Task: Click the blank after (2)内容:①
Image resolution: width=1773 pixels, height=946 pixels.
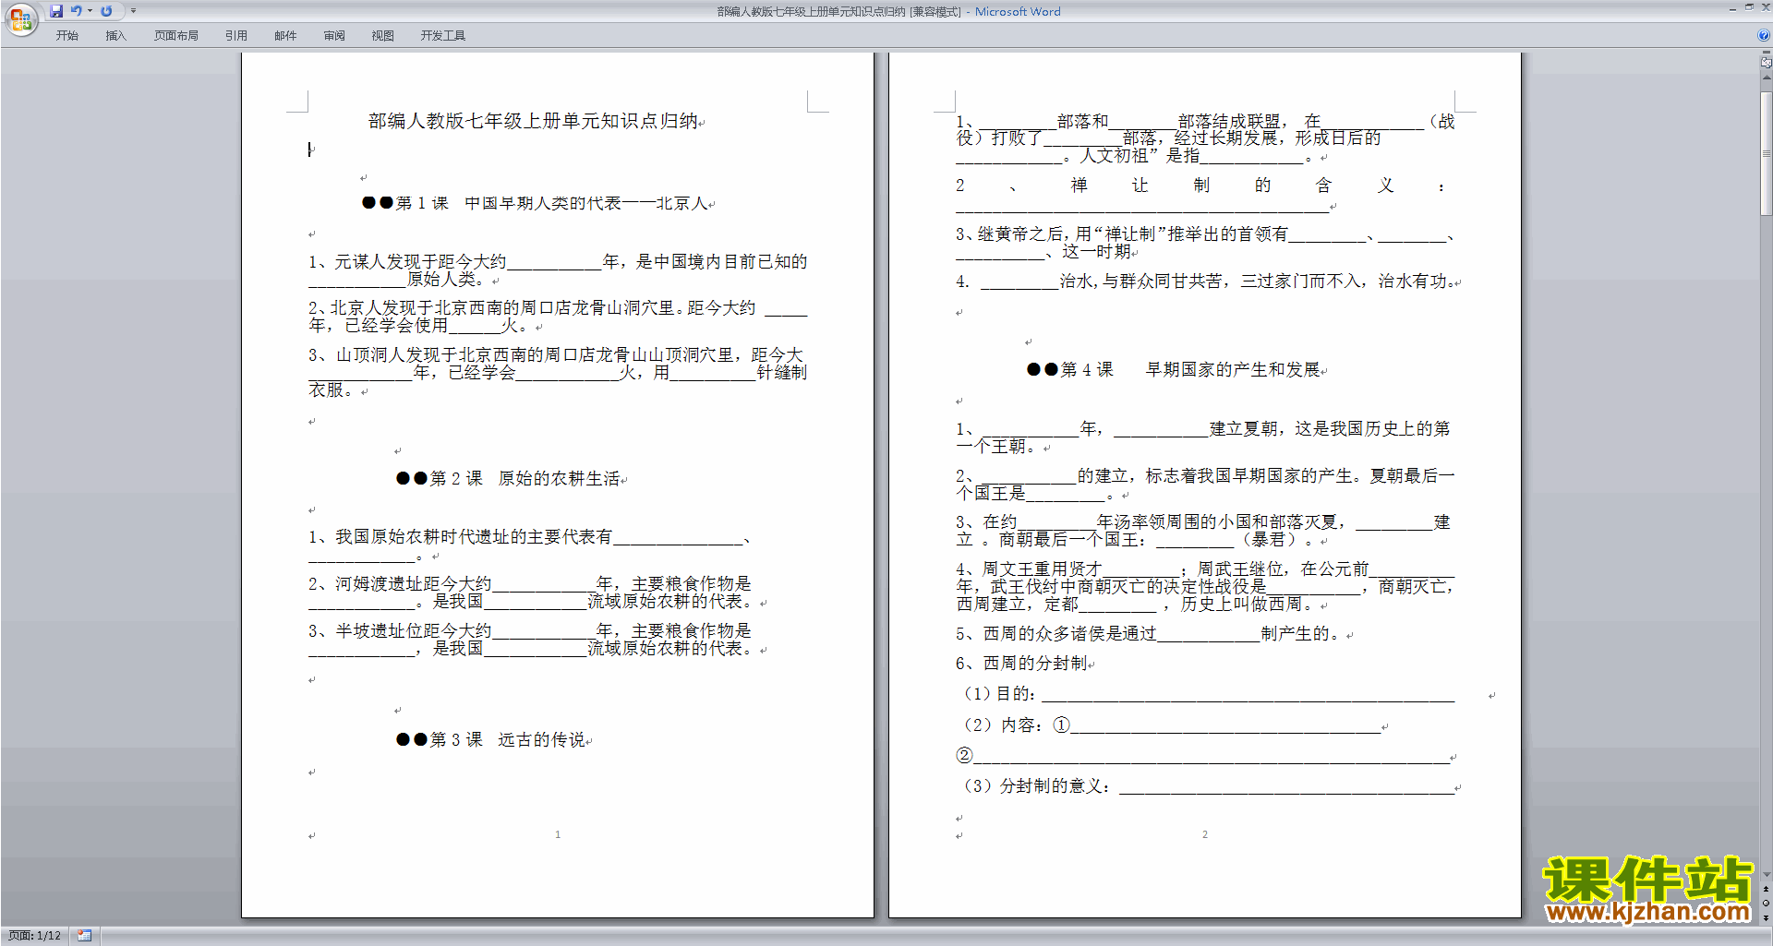Action: [1224, 725]
